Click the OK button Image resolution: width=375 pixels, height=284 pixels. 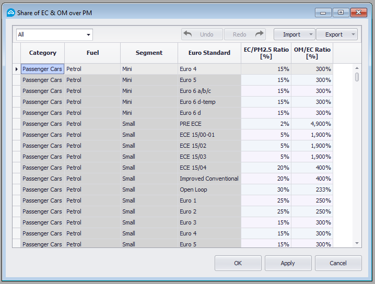tap(238, 263)
